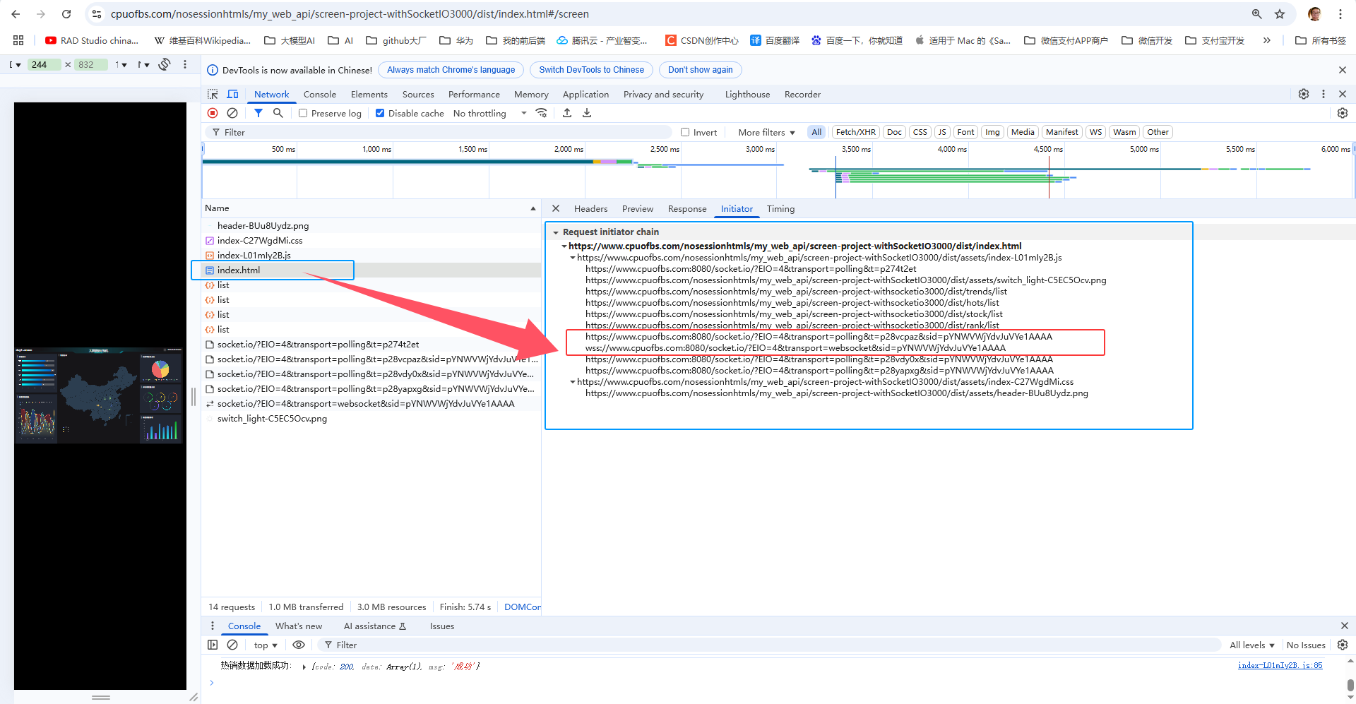Viewport: 1356px width, 704px height.
Task: Select the inspect element picker icon
Action: [x=213, y=94]
